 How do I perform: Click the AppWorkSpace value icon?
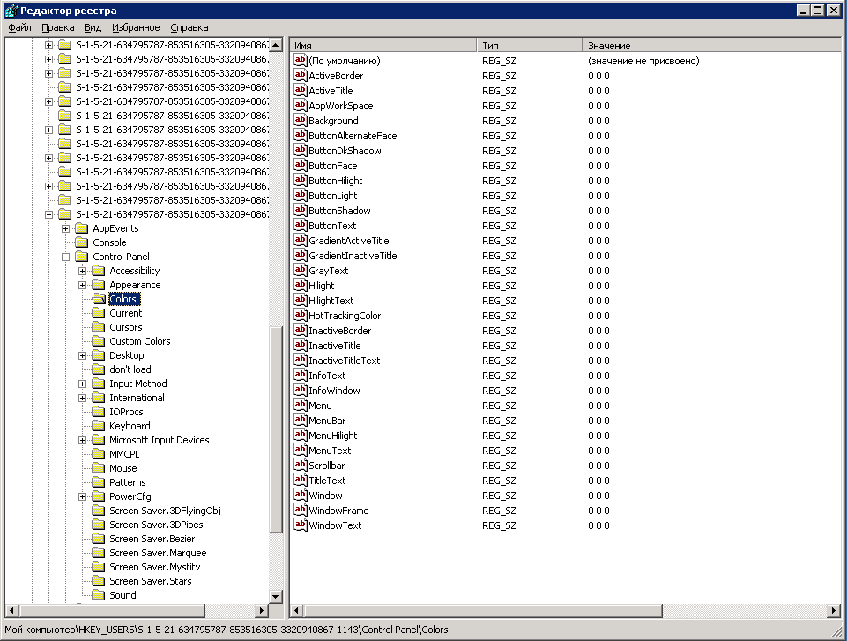pyautogui.click(x=301, y=106)
